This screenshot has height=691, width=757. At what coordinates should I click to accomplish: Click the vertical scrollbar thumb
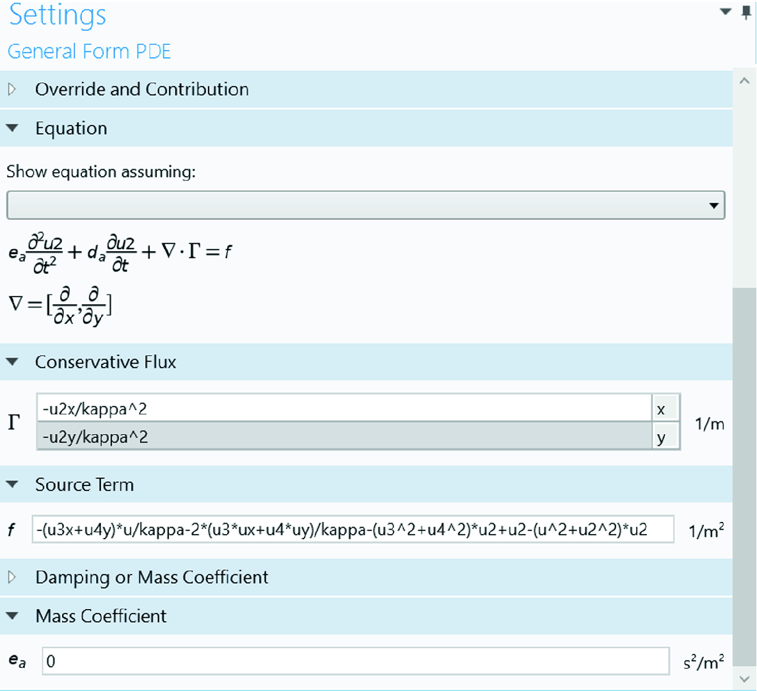coord(744,474)
